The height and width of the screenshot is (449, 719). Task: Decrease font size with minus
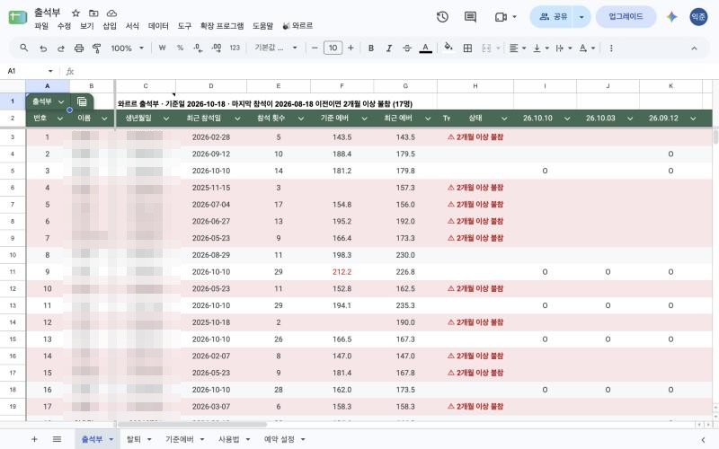[x=315, y=48]
